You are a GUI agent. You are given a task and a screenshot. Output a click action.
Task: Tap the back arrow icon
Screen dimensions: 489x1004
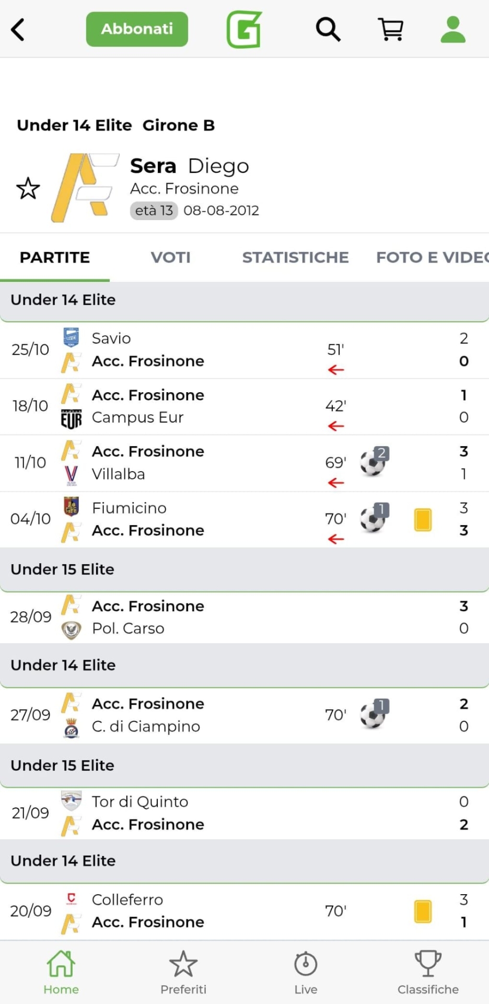18,29
